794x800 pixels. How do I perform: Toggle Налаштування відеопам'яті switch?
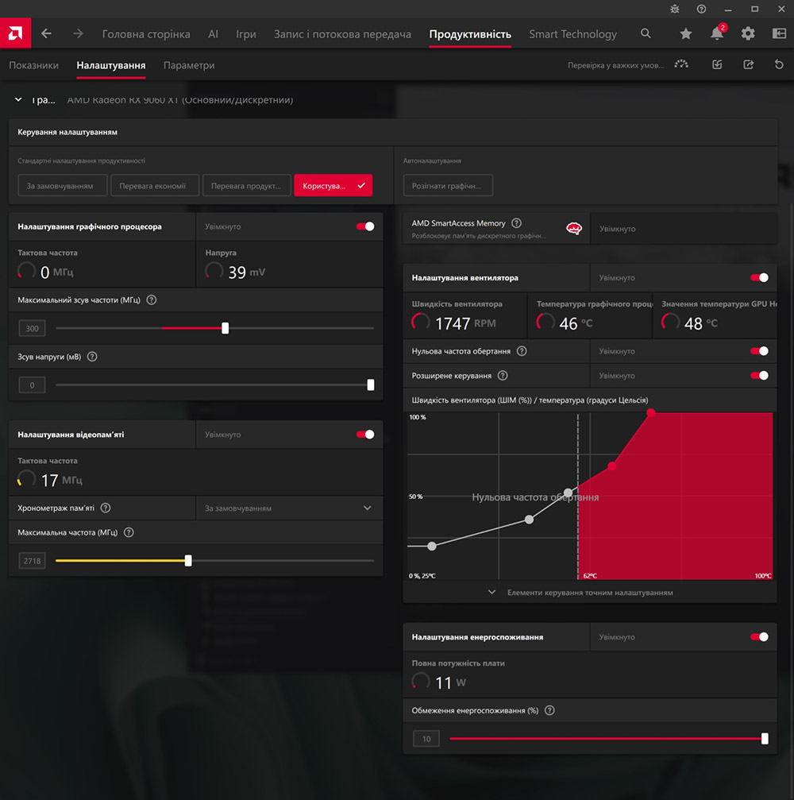365,435
